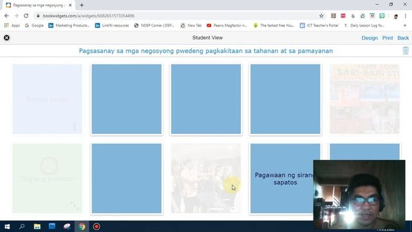
Task: Select the faded Tingiang tindahan card
Action: [47, 179]
